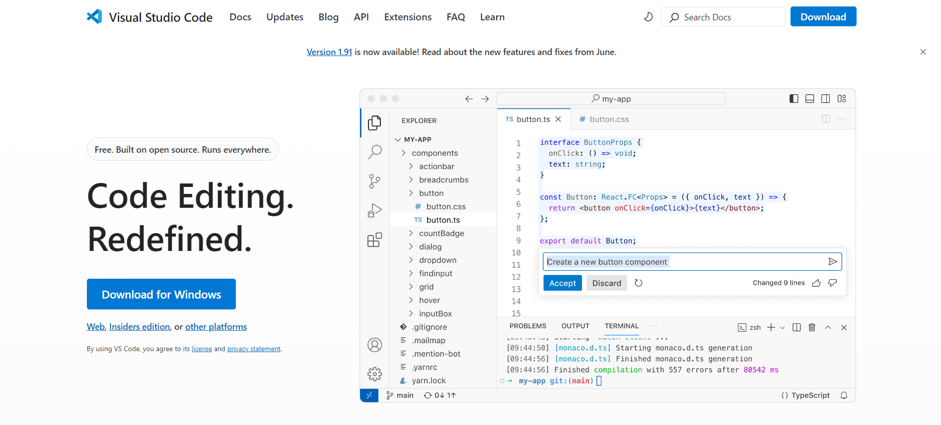This screenshot has height=425, width=941.
Task: Toggle the bottom panel layout icon
Action: coord(810,99)
